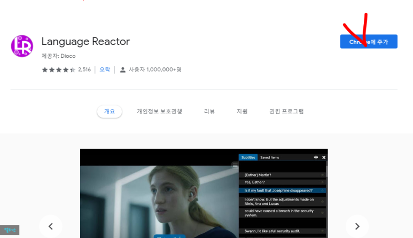Show previous screenshot with left arrow
The image size is (413, 238).
click(51, 226)
